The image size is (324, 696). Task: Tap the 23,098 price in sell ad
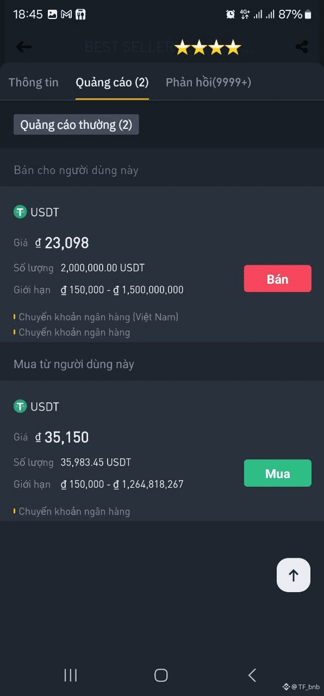tap(66, 243)
